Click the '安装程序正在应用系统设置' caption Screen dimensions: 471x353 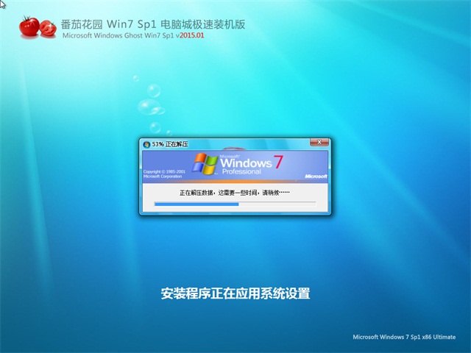(x=235, y=294)
